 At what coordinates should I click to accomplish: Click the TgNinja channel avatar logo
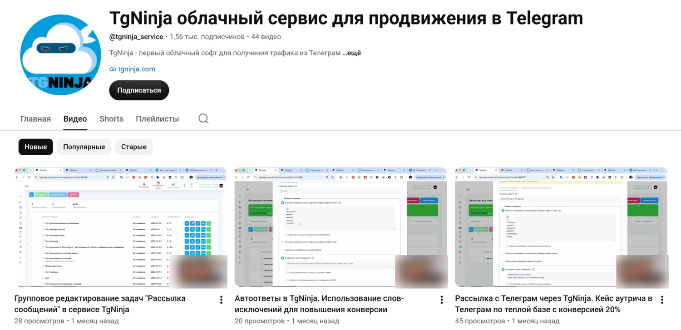click(x=60, y=54)
